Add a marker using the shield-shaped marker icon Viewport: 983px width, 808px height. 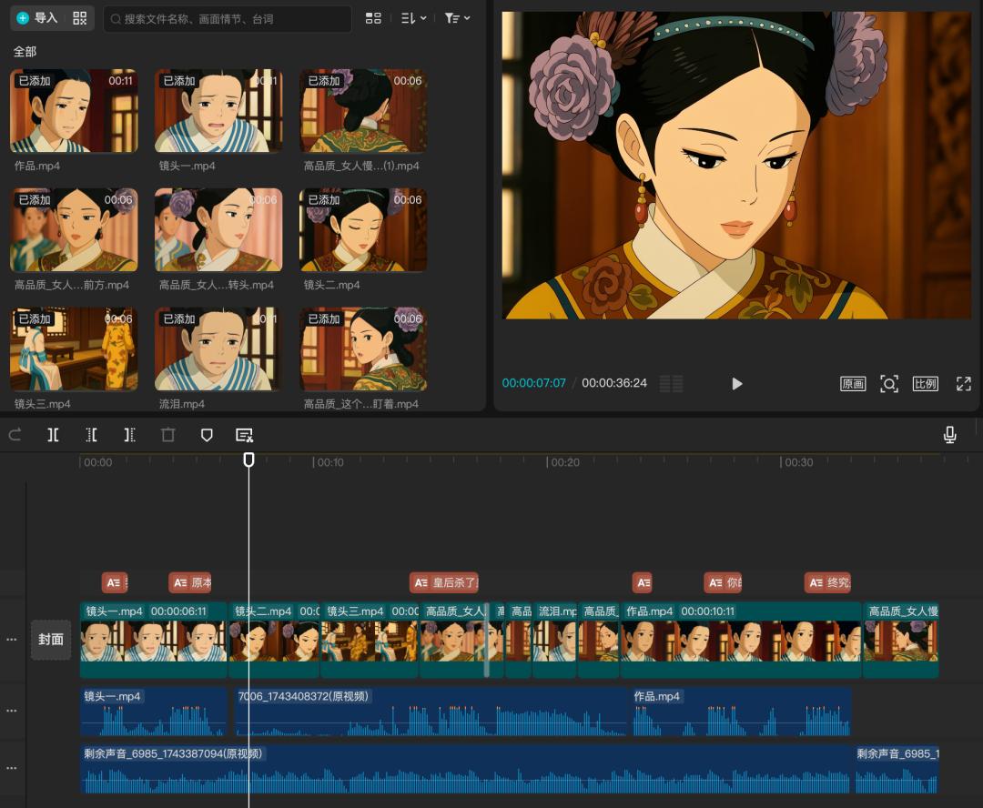point(207,435)
